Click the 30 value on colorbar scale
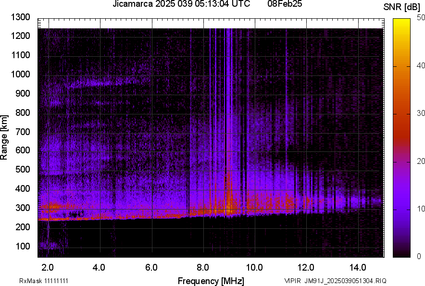 pos(422,113)
